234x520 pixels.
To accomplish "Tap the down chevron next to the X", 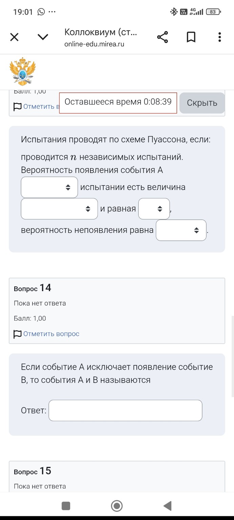I will point(43,37).
